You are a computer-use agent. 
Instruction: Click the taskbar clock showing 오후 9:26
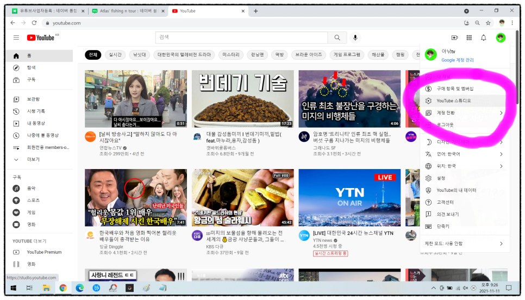(x=490, y=288)
